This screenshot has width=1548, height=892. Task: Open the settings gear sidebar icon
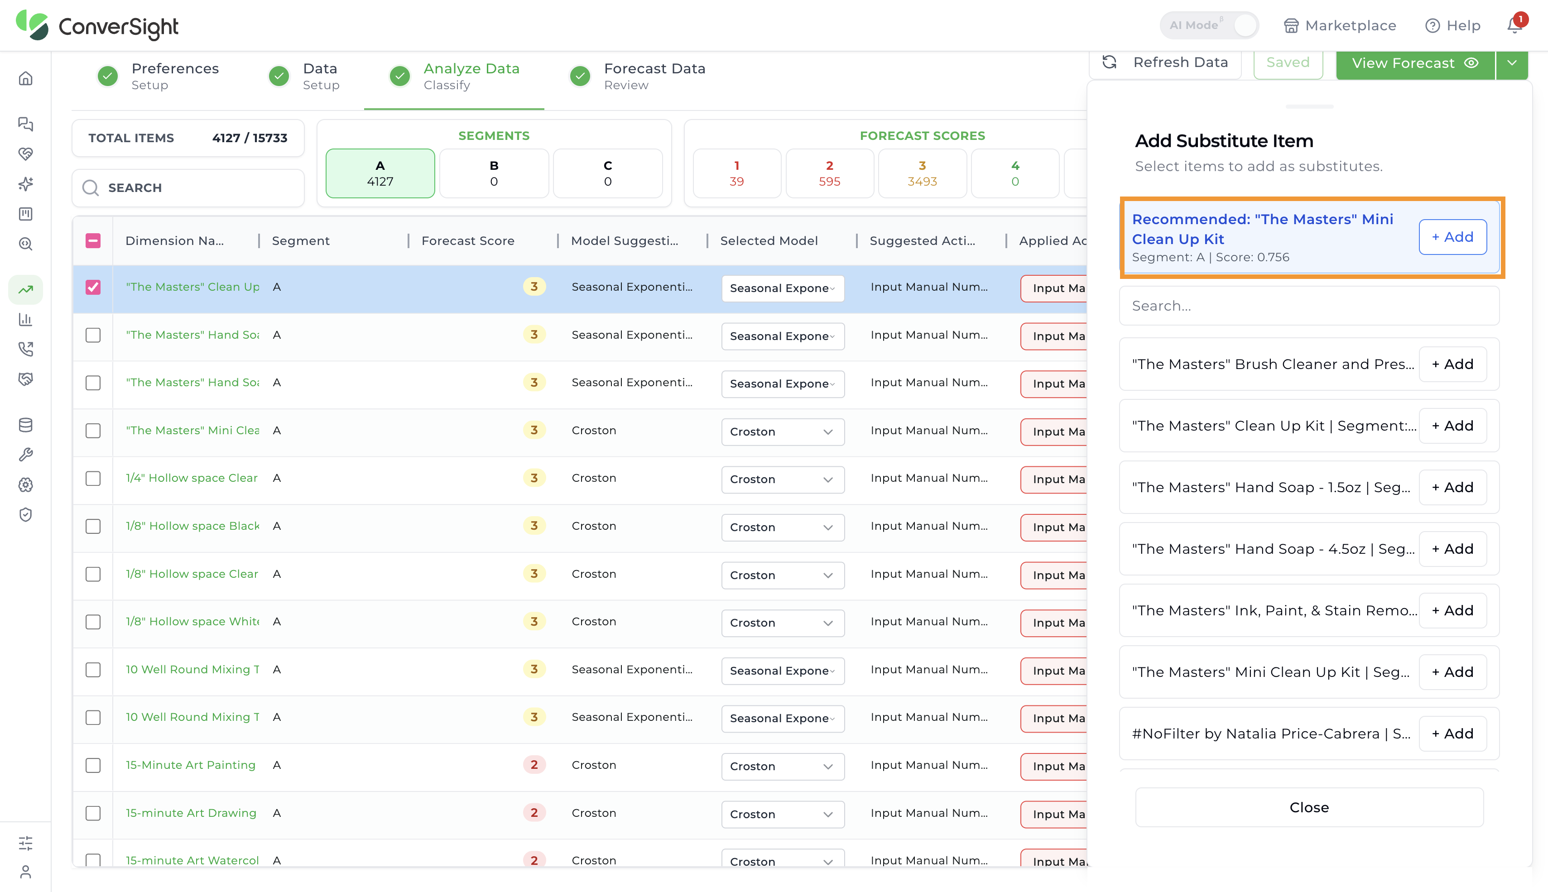pos(25,484)
